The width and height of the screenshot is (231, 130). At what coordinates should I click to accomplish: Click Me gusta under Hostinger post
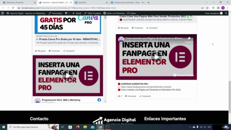pyautogui.click(x=123, y=28)
